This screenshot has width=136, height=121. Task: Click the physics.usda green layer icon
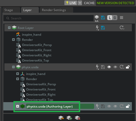click(x=22, y=106)
